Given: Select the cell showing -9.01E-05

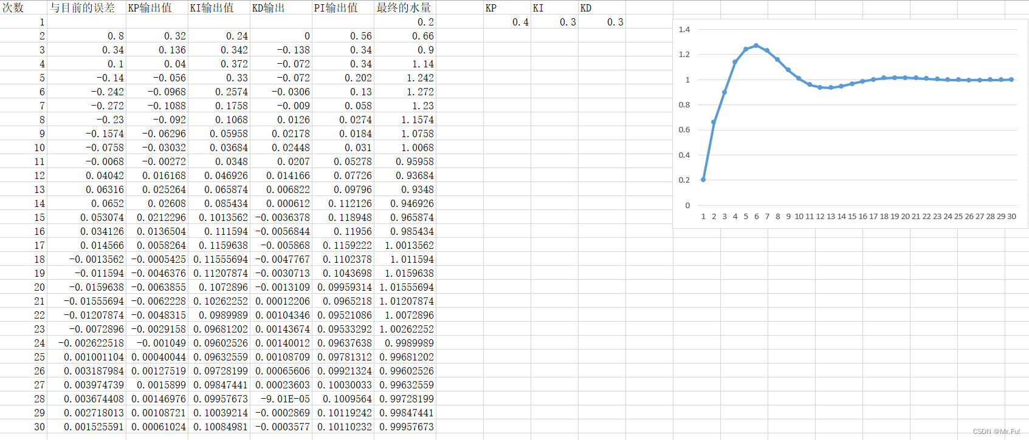Looking at the screenshot, I should pos(281,399).
